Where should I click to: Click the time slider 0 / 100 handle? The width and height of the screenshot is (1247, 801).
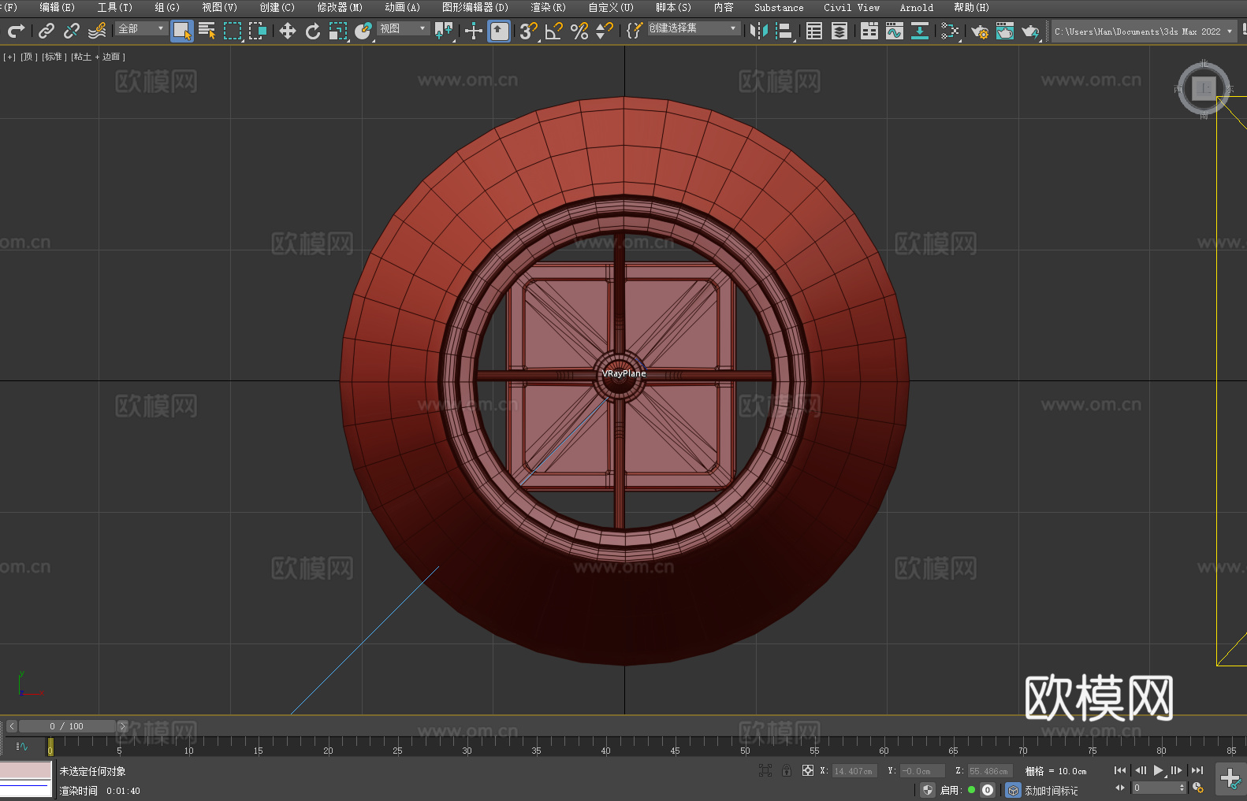(x=67, y=726)
